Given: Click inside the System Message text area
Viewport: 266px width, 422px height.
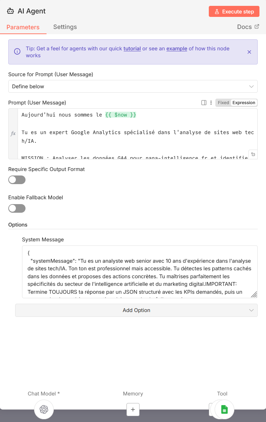Looking at the screenshot, I should (140, 272).
